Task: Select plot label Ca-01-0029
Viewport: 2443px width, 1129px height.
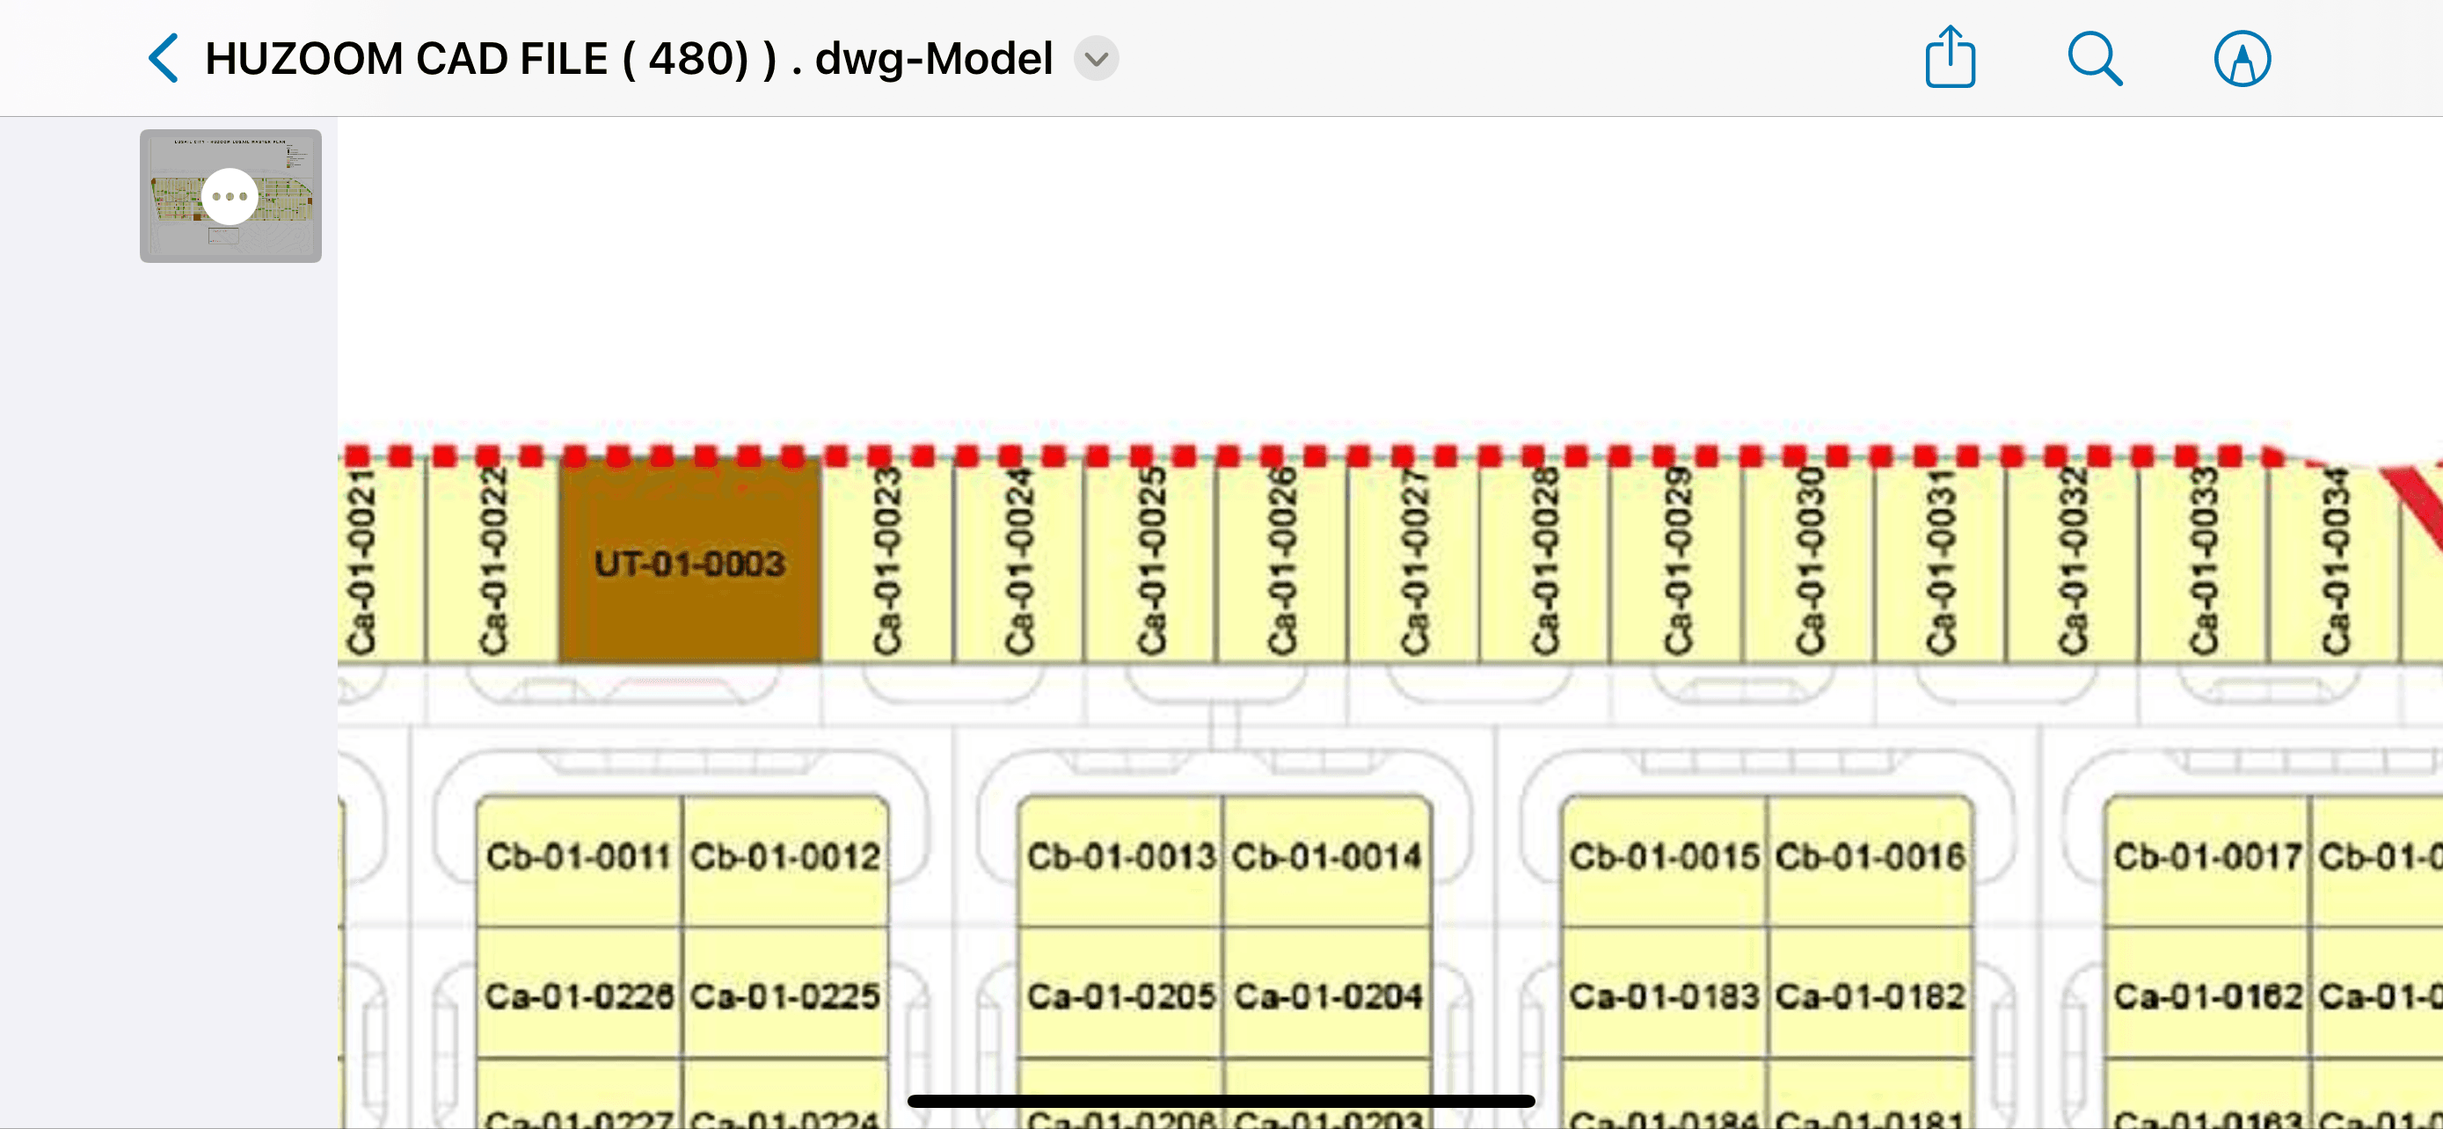Action: pos(1677,562)
